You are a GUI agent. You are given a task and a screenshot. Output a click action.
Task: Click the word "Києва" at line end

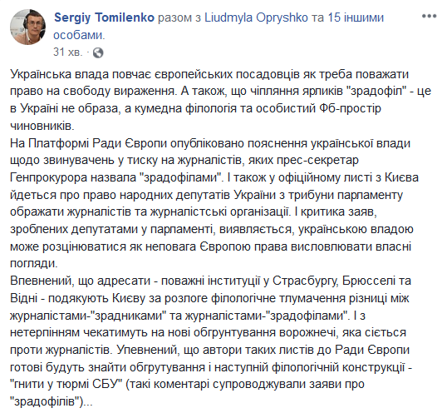(401, 178)
